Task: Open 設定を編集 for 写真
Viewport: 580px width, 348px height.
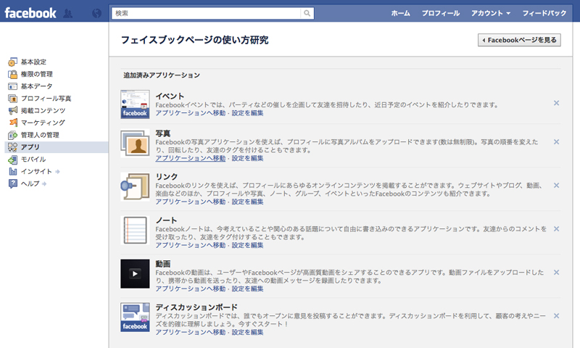Action: pos(247,158)
